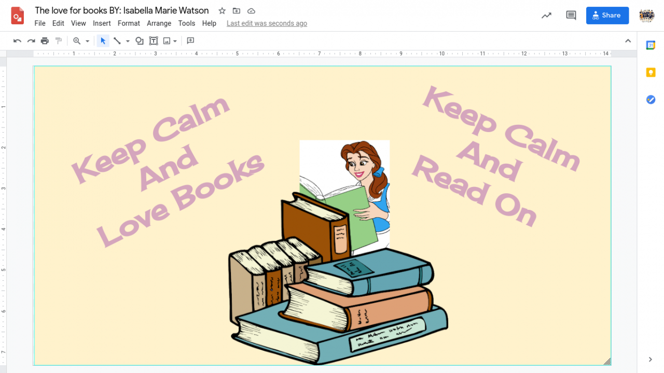Viewport: 664px width, 373px height.
Task: Click the zoom magnifier tool
Action: [77, 41]
